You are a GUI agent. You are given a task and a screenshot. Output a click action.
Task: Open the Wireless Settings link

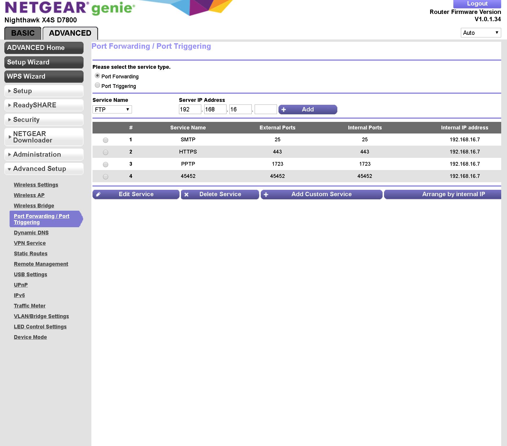36,185
